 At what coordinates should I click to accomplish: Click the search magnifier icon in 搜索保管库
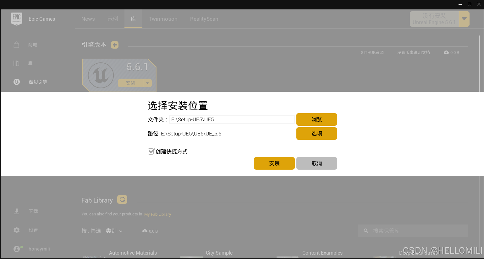[x=366, y=231]
